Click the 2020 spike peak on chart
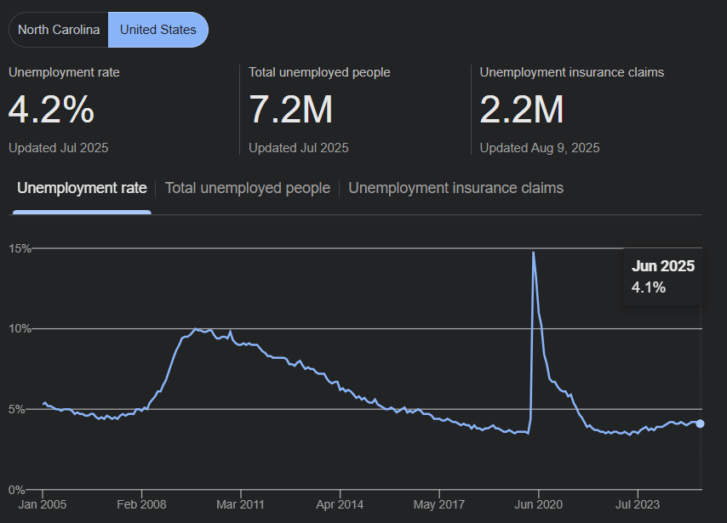 tap(534, 253)
